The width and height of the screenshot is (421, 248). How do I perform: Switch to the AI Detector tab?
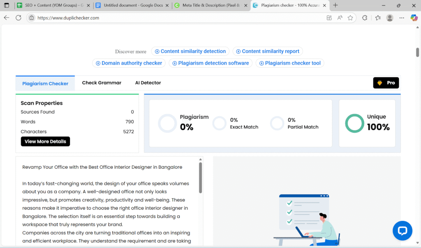click(148, 83)
